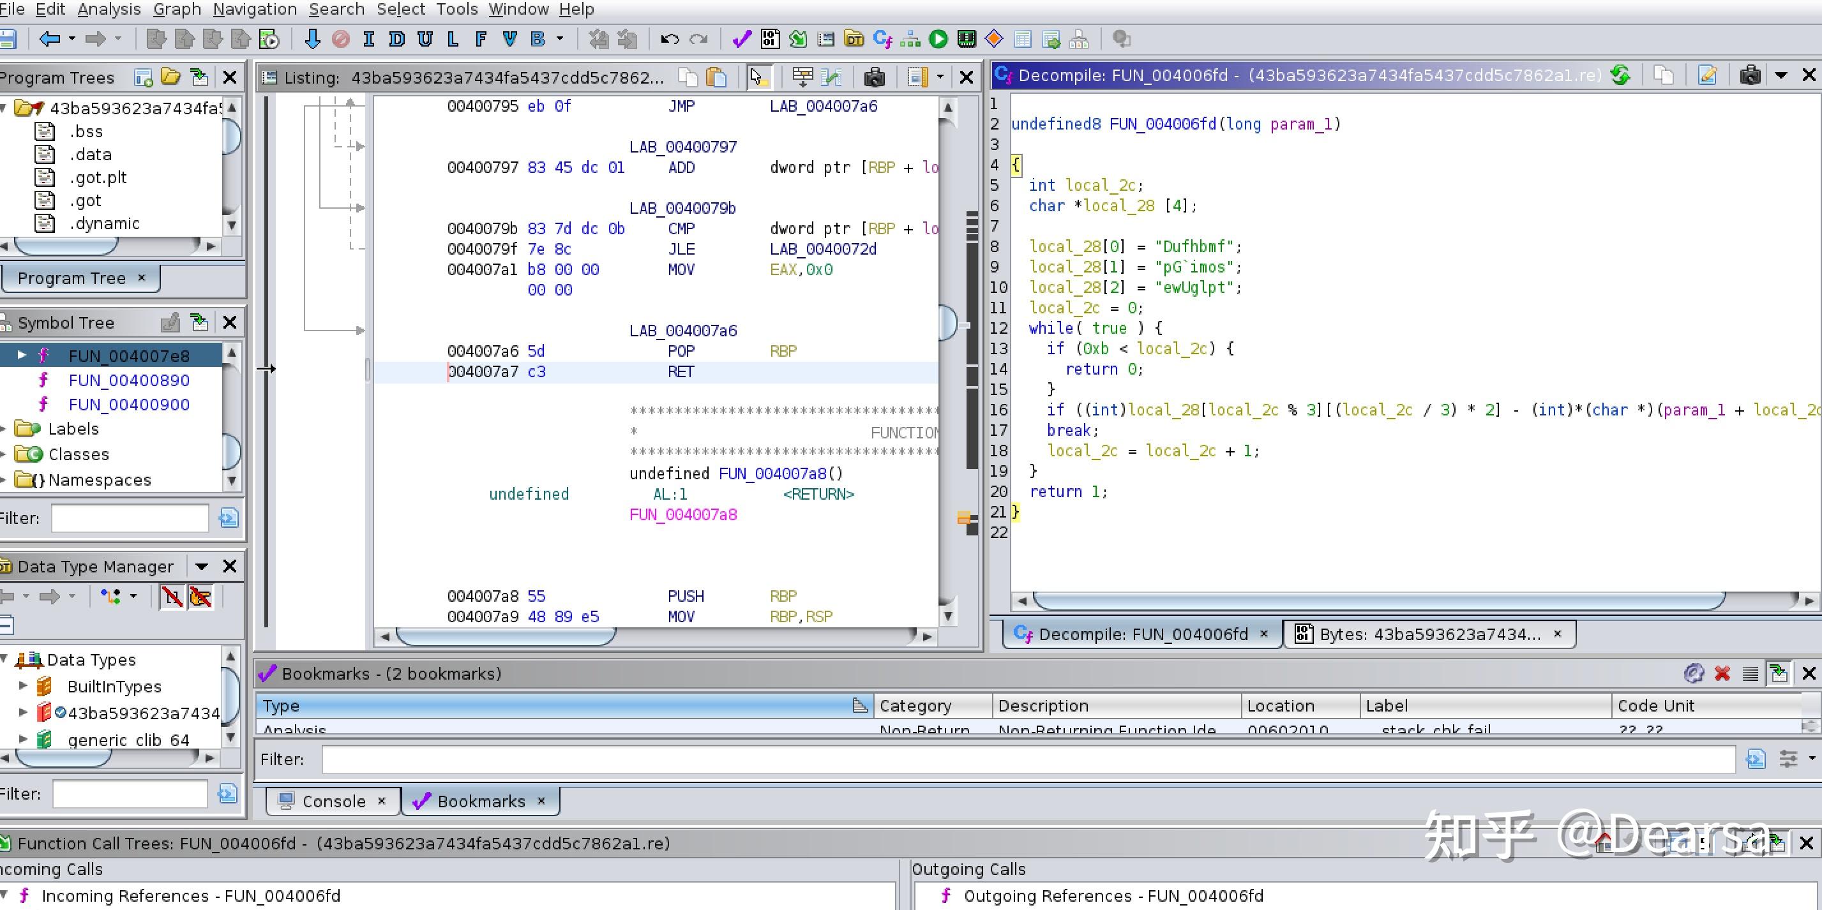Click the Memory Map chip icon

coord(966,39)
